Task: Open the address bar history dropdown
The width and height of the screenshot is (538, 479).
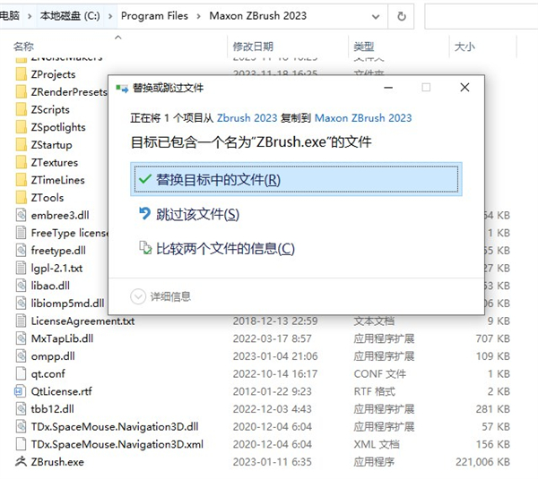Action: point(376,16)
